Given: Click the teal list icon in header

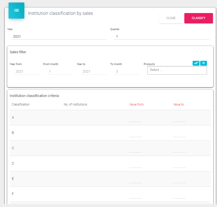Looking at the screenshot, I should click(x=16, y=11).
